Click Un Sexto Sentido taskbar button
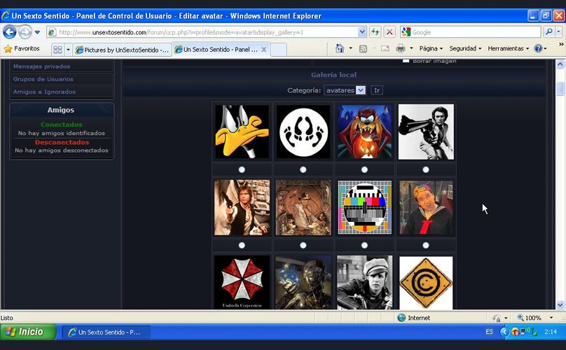Viewport: 566px width, 350px height. [106, 332]
